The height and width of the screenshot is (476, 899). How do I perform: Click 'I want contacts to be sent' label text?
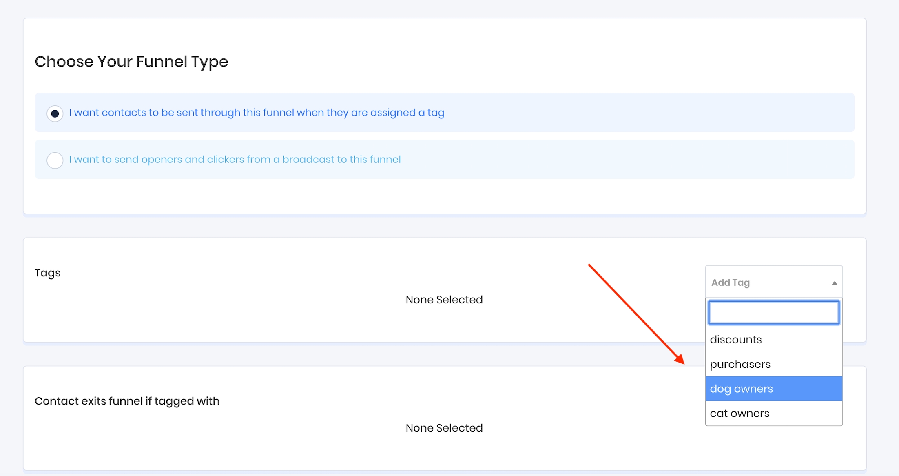point(256,113)
